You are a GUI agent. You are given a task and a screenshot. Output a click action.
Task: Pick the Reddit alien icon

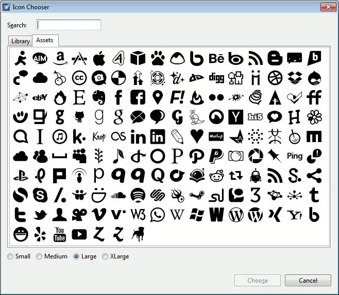(x=216, y=176)
